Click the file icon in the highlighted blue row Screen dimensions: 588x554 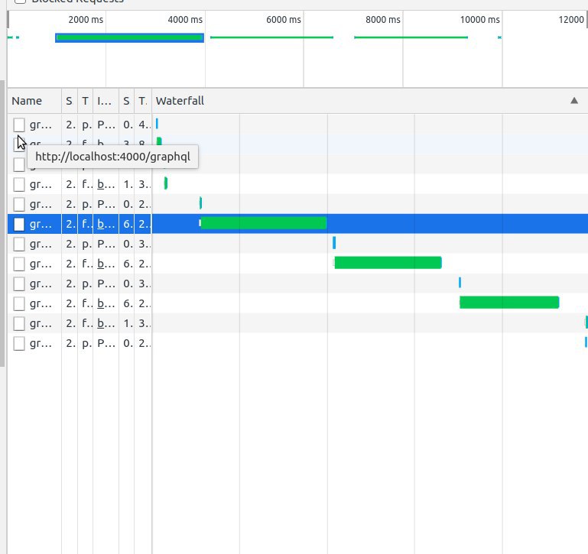coord(19,224)
